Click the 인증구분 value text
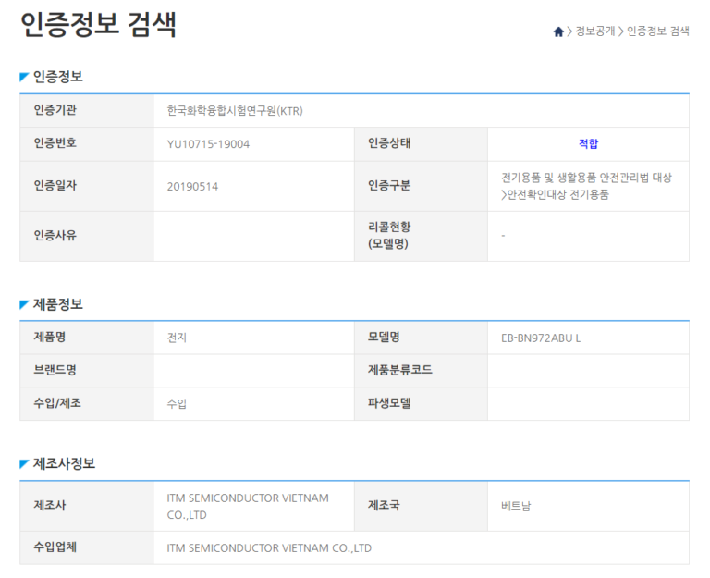This screenshot has width=710, height=578. (x=586, y=186)
